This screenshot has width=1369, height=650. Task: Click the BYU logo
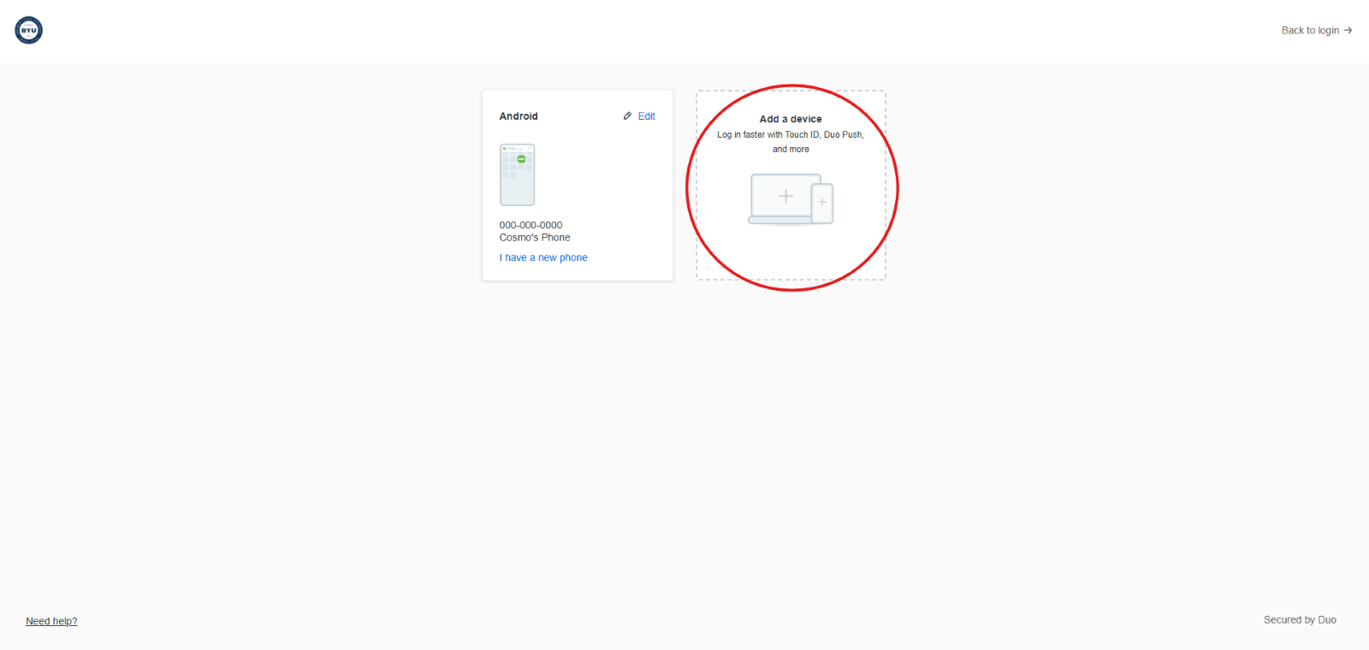click(28, 30)
